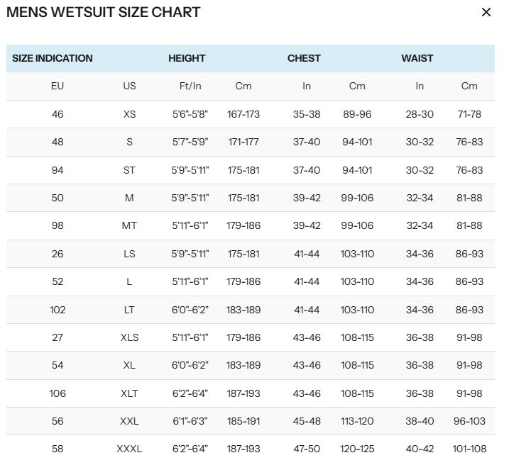Close the mens wetsuit size chart
This screenshot has width=509, height=465.
tap(486, 12)
